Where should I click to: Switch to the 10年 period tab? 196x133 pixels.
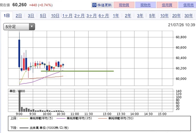click(164, 16)
